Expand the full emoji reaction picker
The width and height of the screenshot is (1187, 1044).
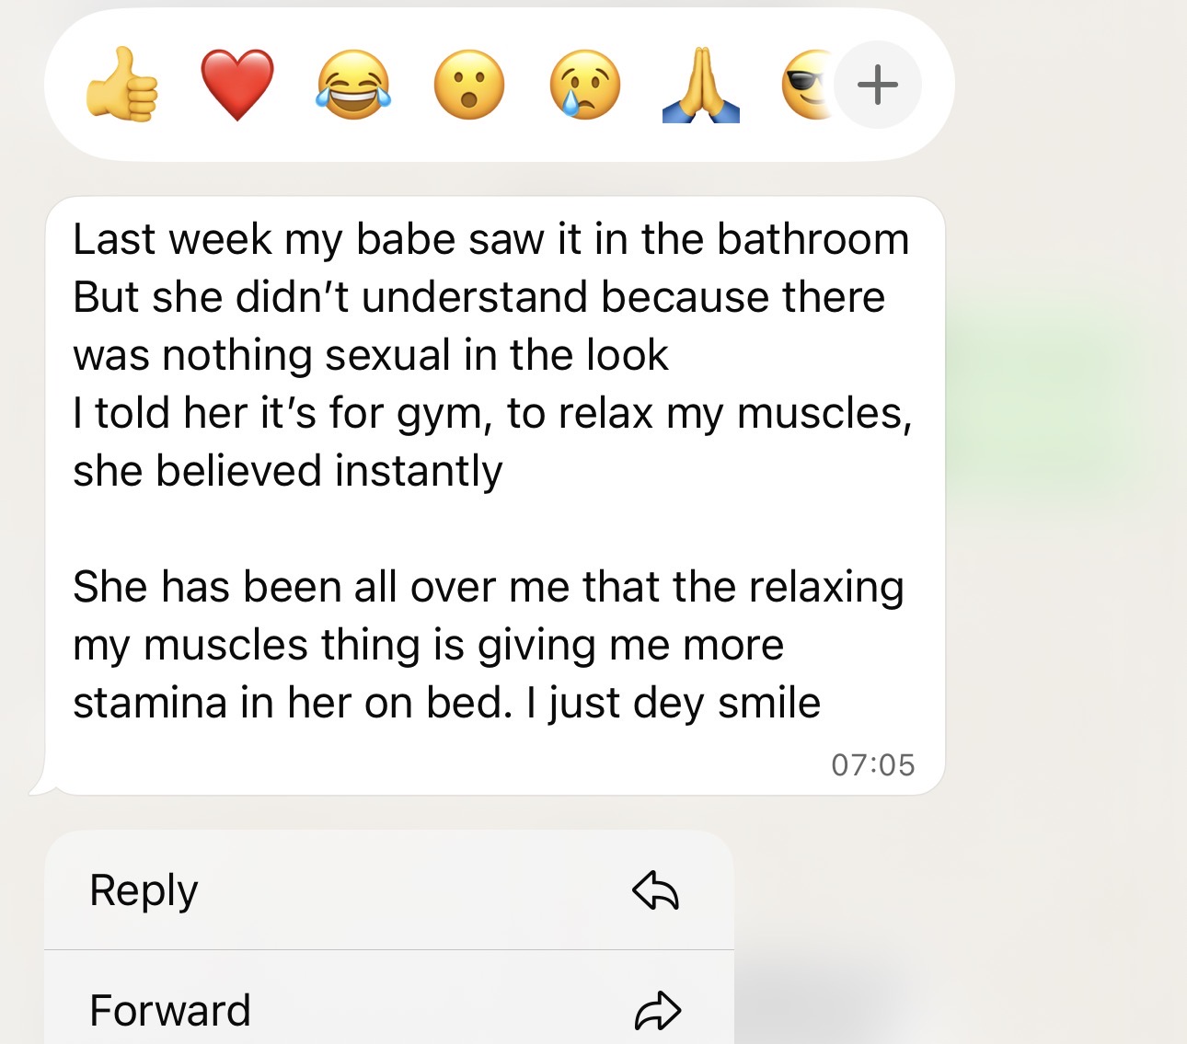pos(877,84)
